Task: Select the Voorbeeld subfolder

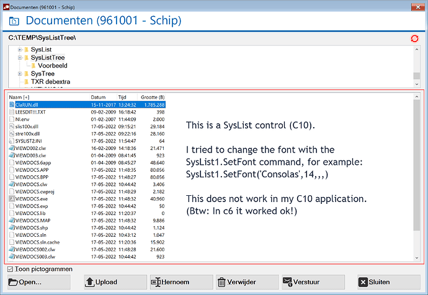Action: tap(53, 66)
